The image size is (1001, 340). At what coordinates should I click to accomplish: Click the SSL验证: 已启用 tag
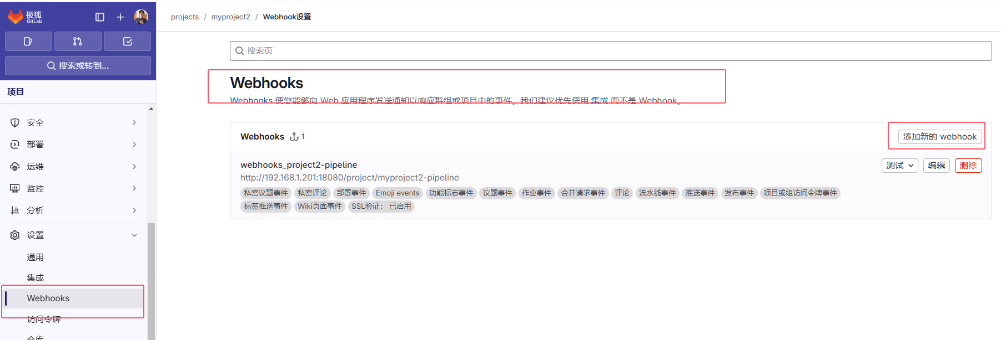point(381,207)
